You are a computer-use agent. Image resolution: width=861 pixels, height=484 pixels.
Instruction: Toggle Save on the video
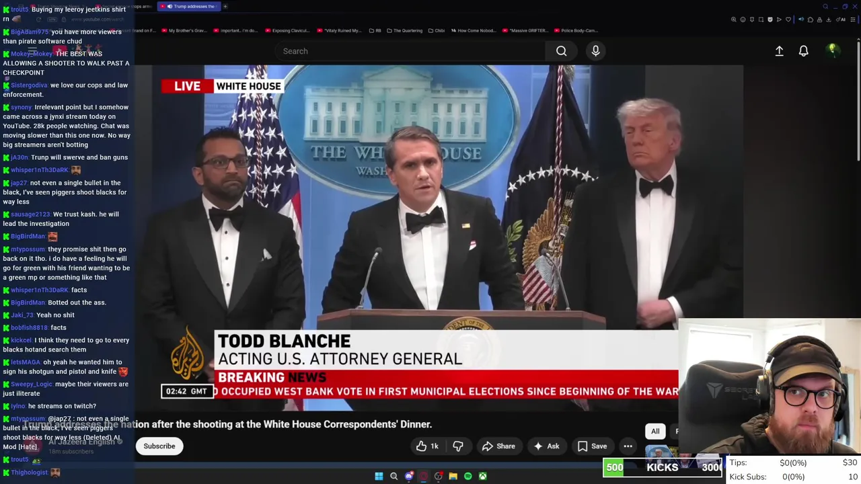(592, 446)
